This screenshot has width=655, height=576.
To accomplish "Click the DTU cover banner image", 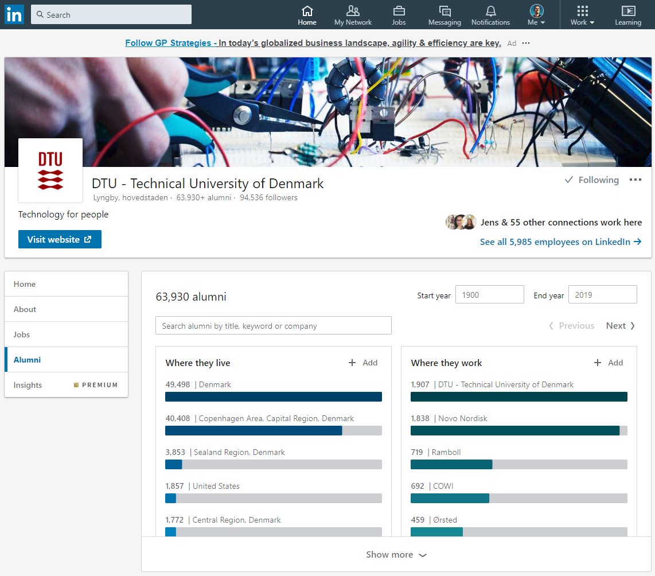I will [328, 112].
